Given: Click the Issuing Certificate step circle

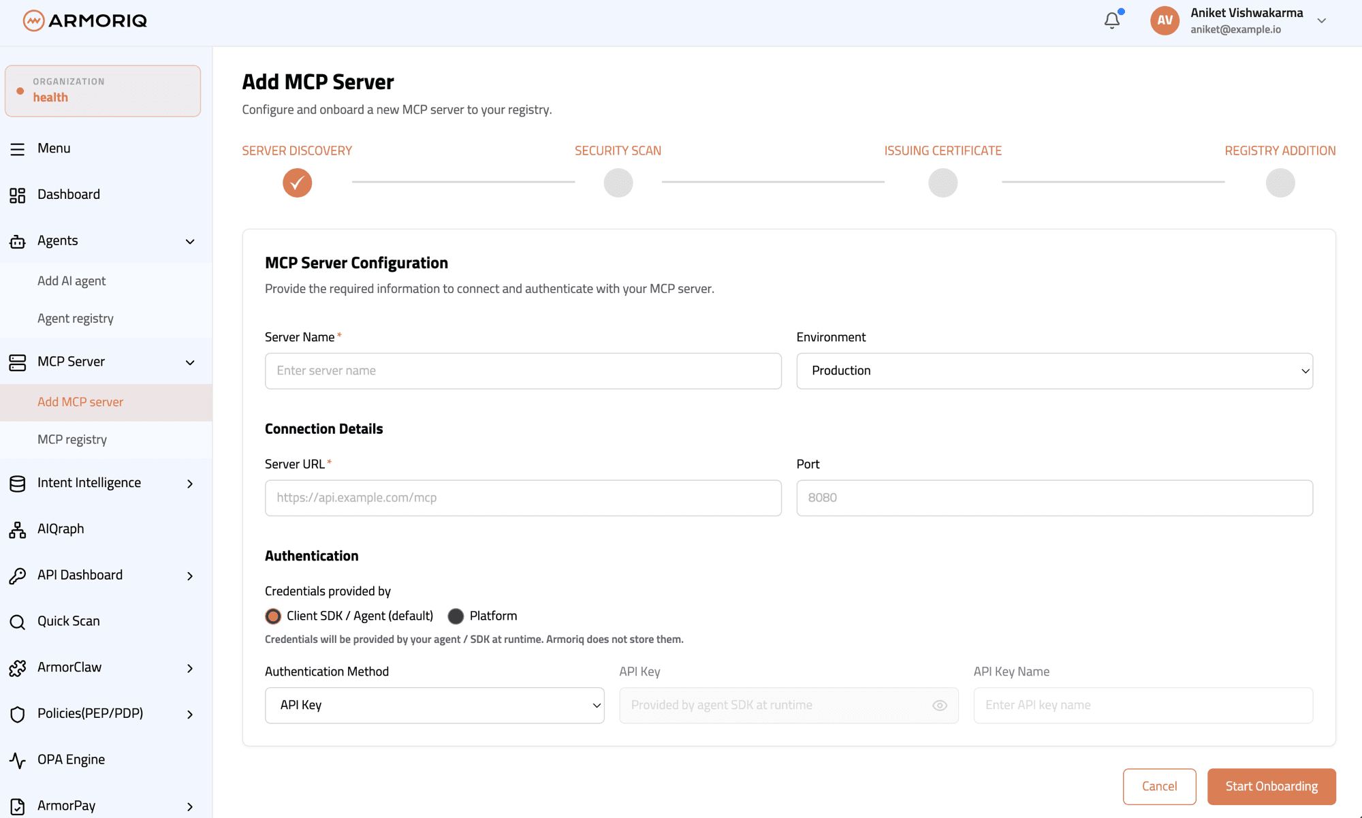Looking at the screenshot, I should click(x=943, y=183).
